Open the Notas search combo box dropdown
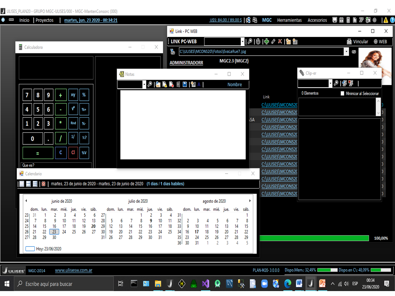395x296 pixels. [x=144, y=84]
